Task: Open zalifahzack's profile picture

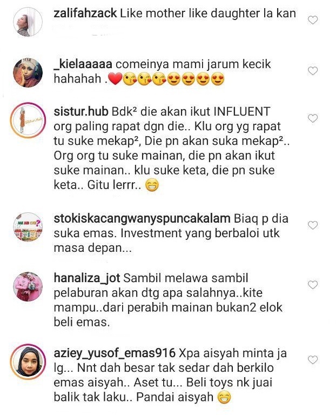Action: pos(28,22)
